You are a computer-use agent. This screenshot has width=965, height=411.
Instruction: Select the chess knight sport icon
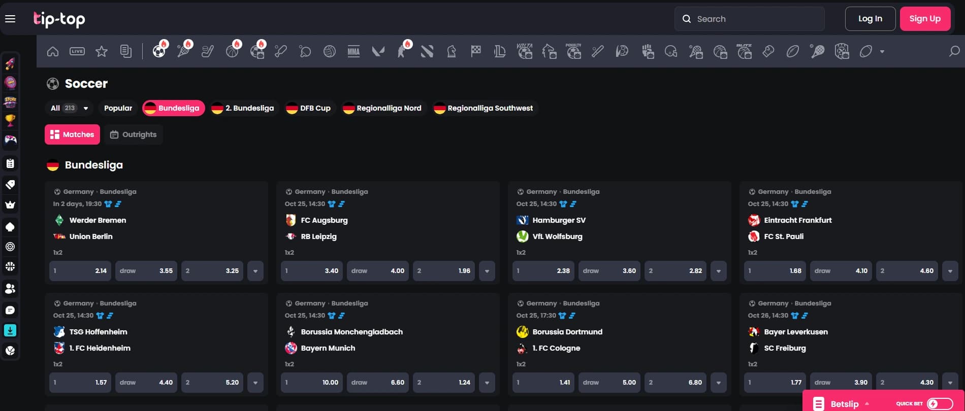point(451,51)
